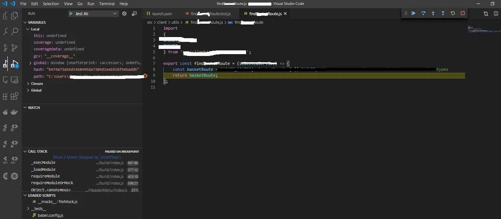Open the Go menu
Image resolution: width=501 pixels, height=219 pixels.
[x=80, y=4]
